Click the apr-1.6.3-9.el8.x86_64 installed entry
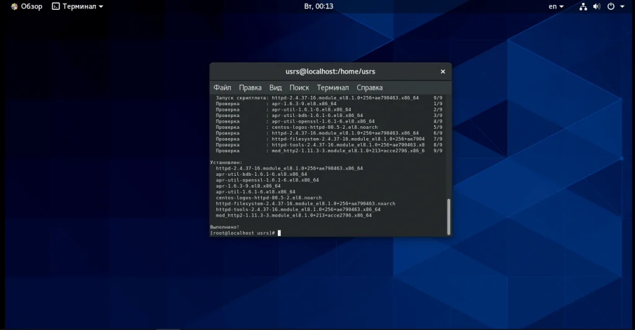This screenshot has height=330, width=635. [x=248, y=186]
